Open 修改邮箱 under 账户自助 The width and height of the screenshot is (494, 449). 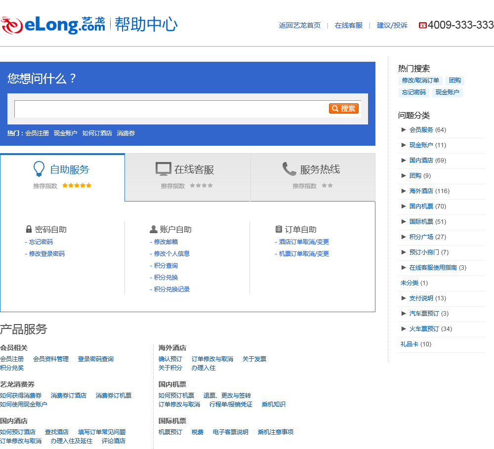click(x=165, y=242)
